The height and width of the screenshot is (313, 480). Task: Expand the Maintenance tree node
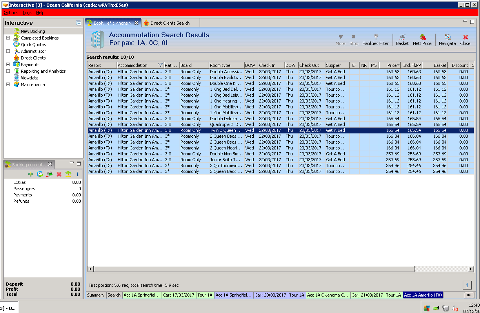pyautogui.click(x=8, y=85)
